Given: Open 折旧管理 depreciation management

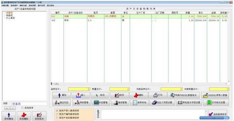Looking at the screenshot, I should point(101,102).
